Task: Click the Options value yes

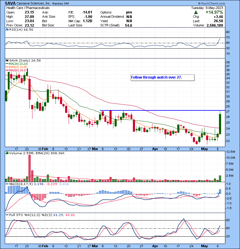Action: pyautogui.click(x=129, y=12)
